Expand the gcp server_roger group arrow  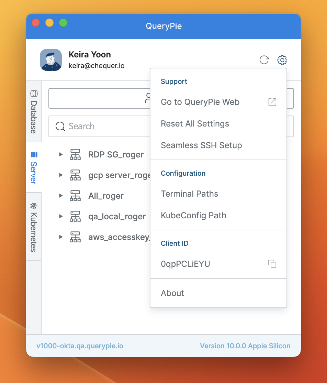coord(61,175)
